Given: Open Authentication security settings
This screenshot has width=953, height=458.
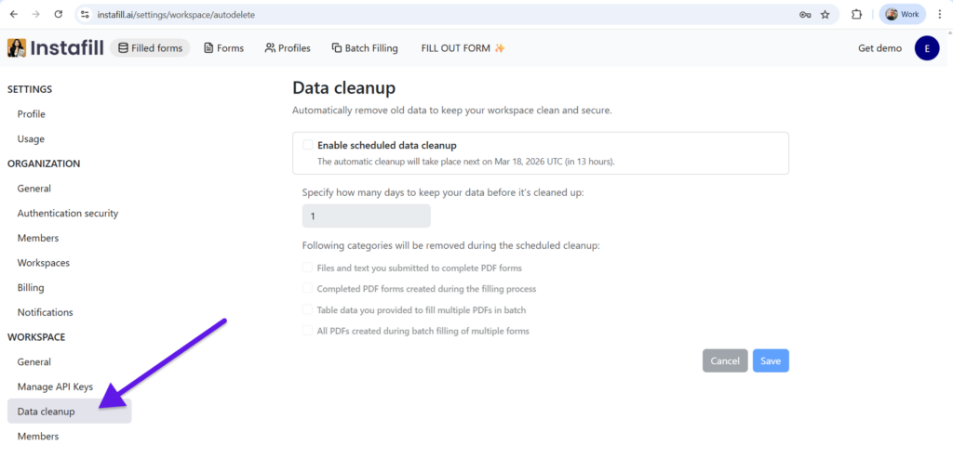Looking at the screenshot, I should coord(67,214).
